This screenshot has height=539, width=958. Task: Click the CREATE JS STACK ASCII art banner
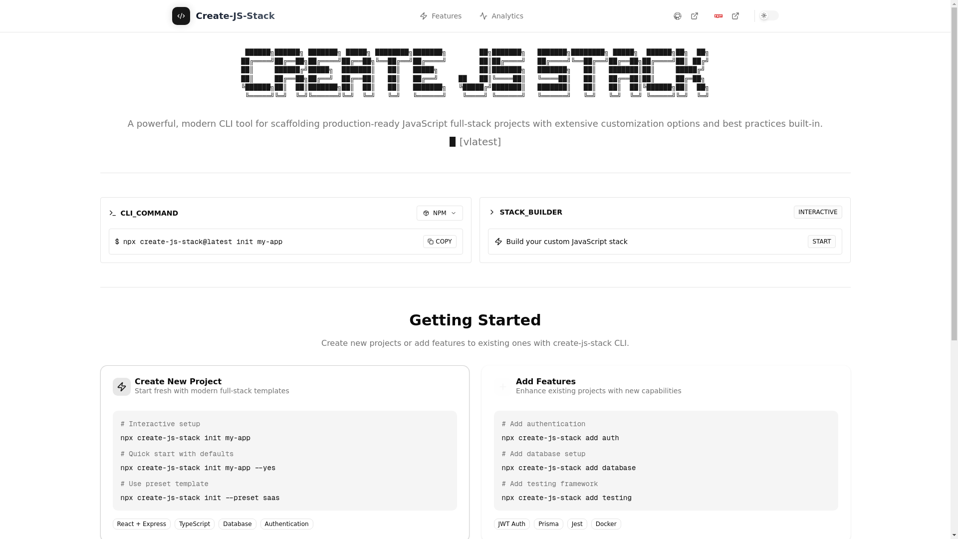(475, 73)
